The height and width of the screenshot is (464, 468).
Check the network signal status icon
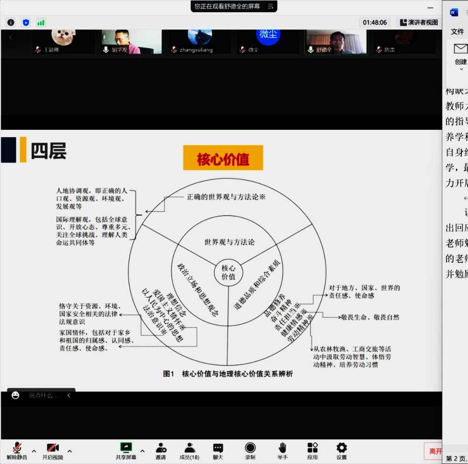point(41,22)
